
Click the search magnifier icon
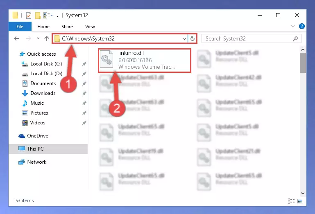[295, 38]
